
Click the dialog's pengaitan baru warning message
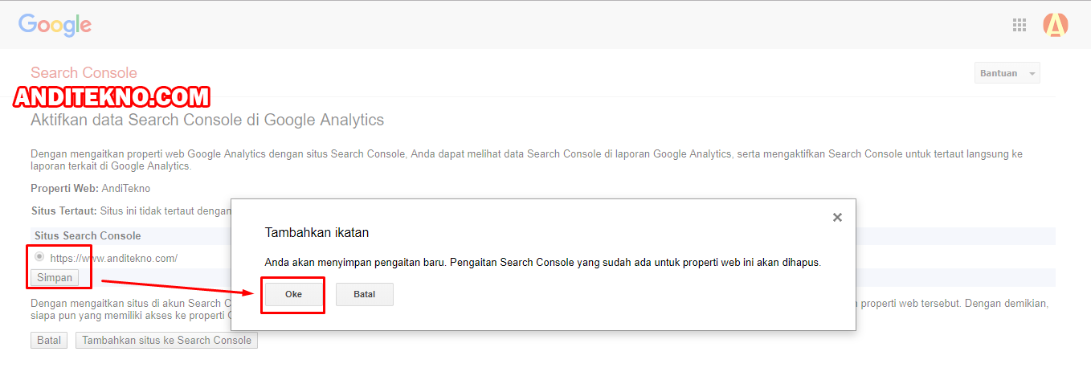pyautogui.click(x=542, y=263)
